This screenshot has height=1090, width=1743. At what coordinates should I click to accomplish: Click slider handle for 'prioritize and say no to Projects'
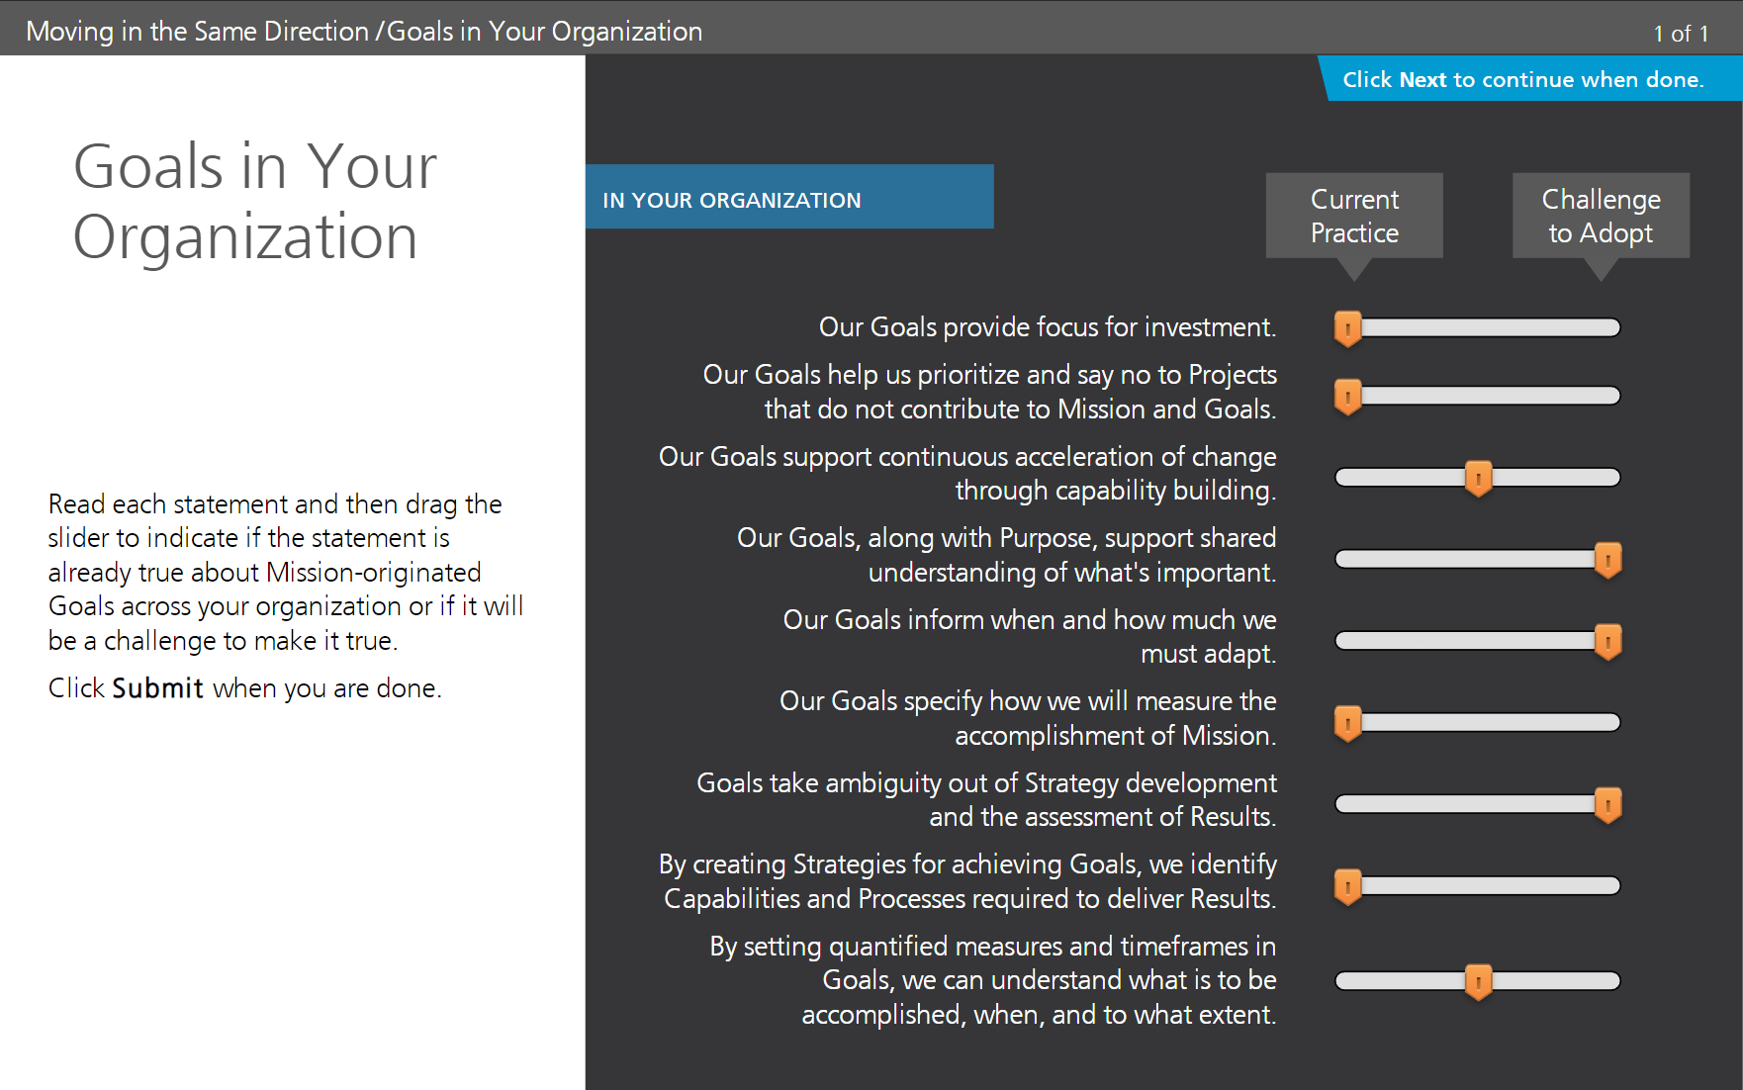1347,397
